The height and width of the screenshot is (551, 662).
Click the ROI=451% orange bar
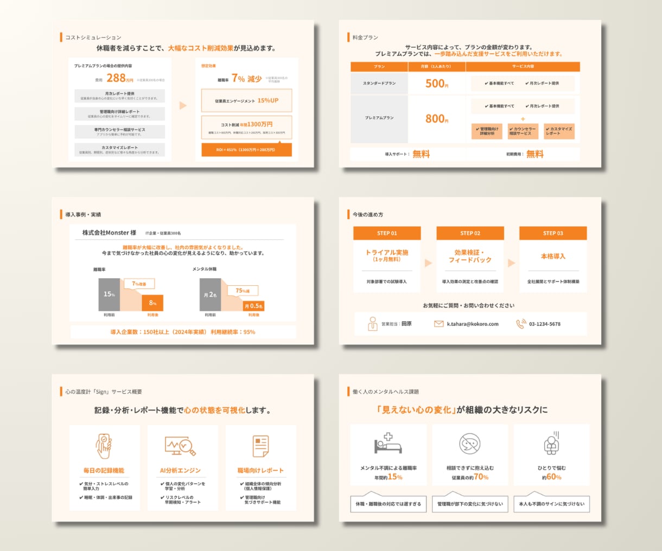click(246, 150)
